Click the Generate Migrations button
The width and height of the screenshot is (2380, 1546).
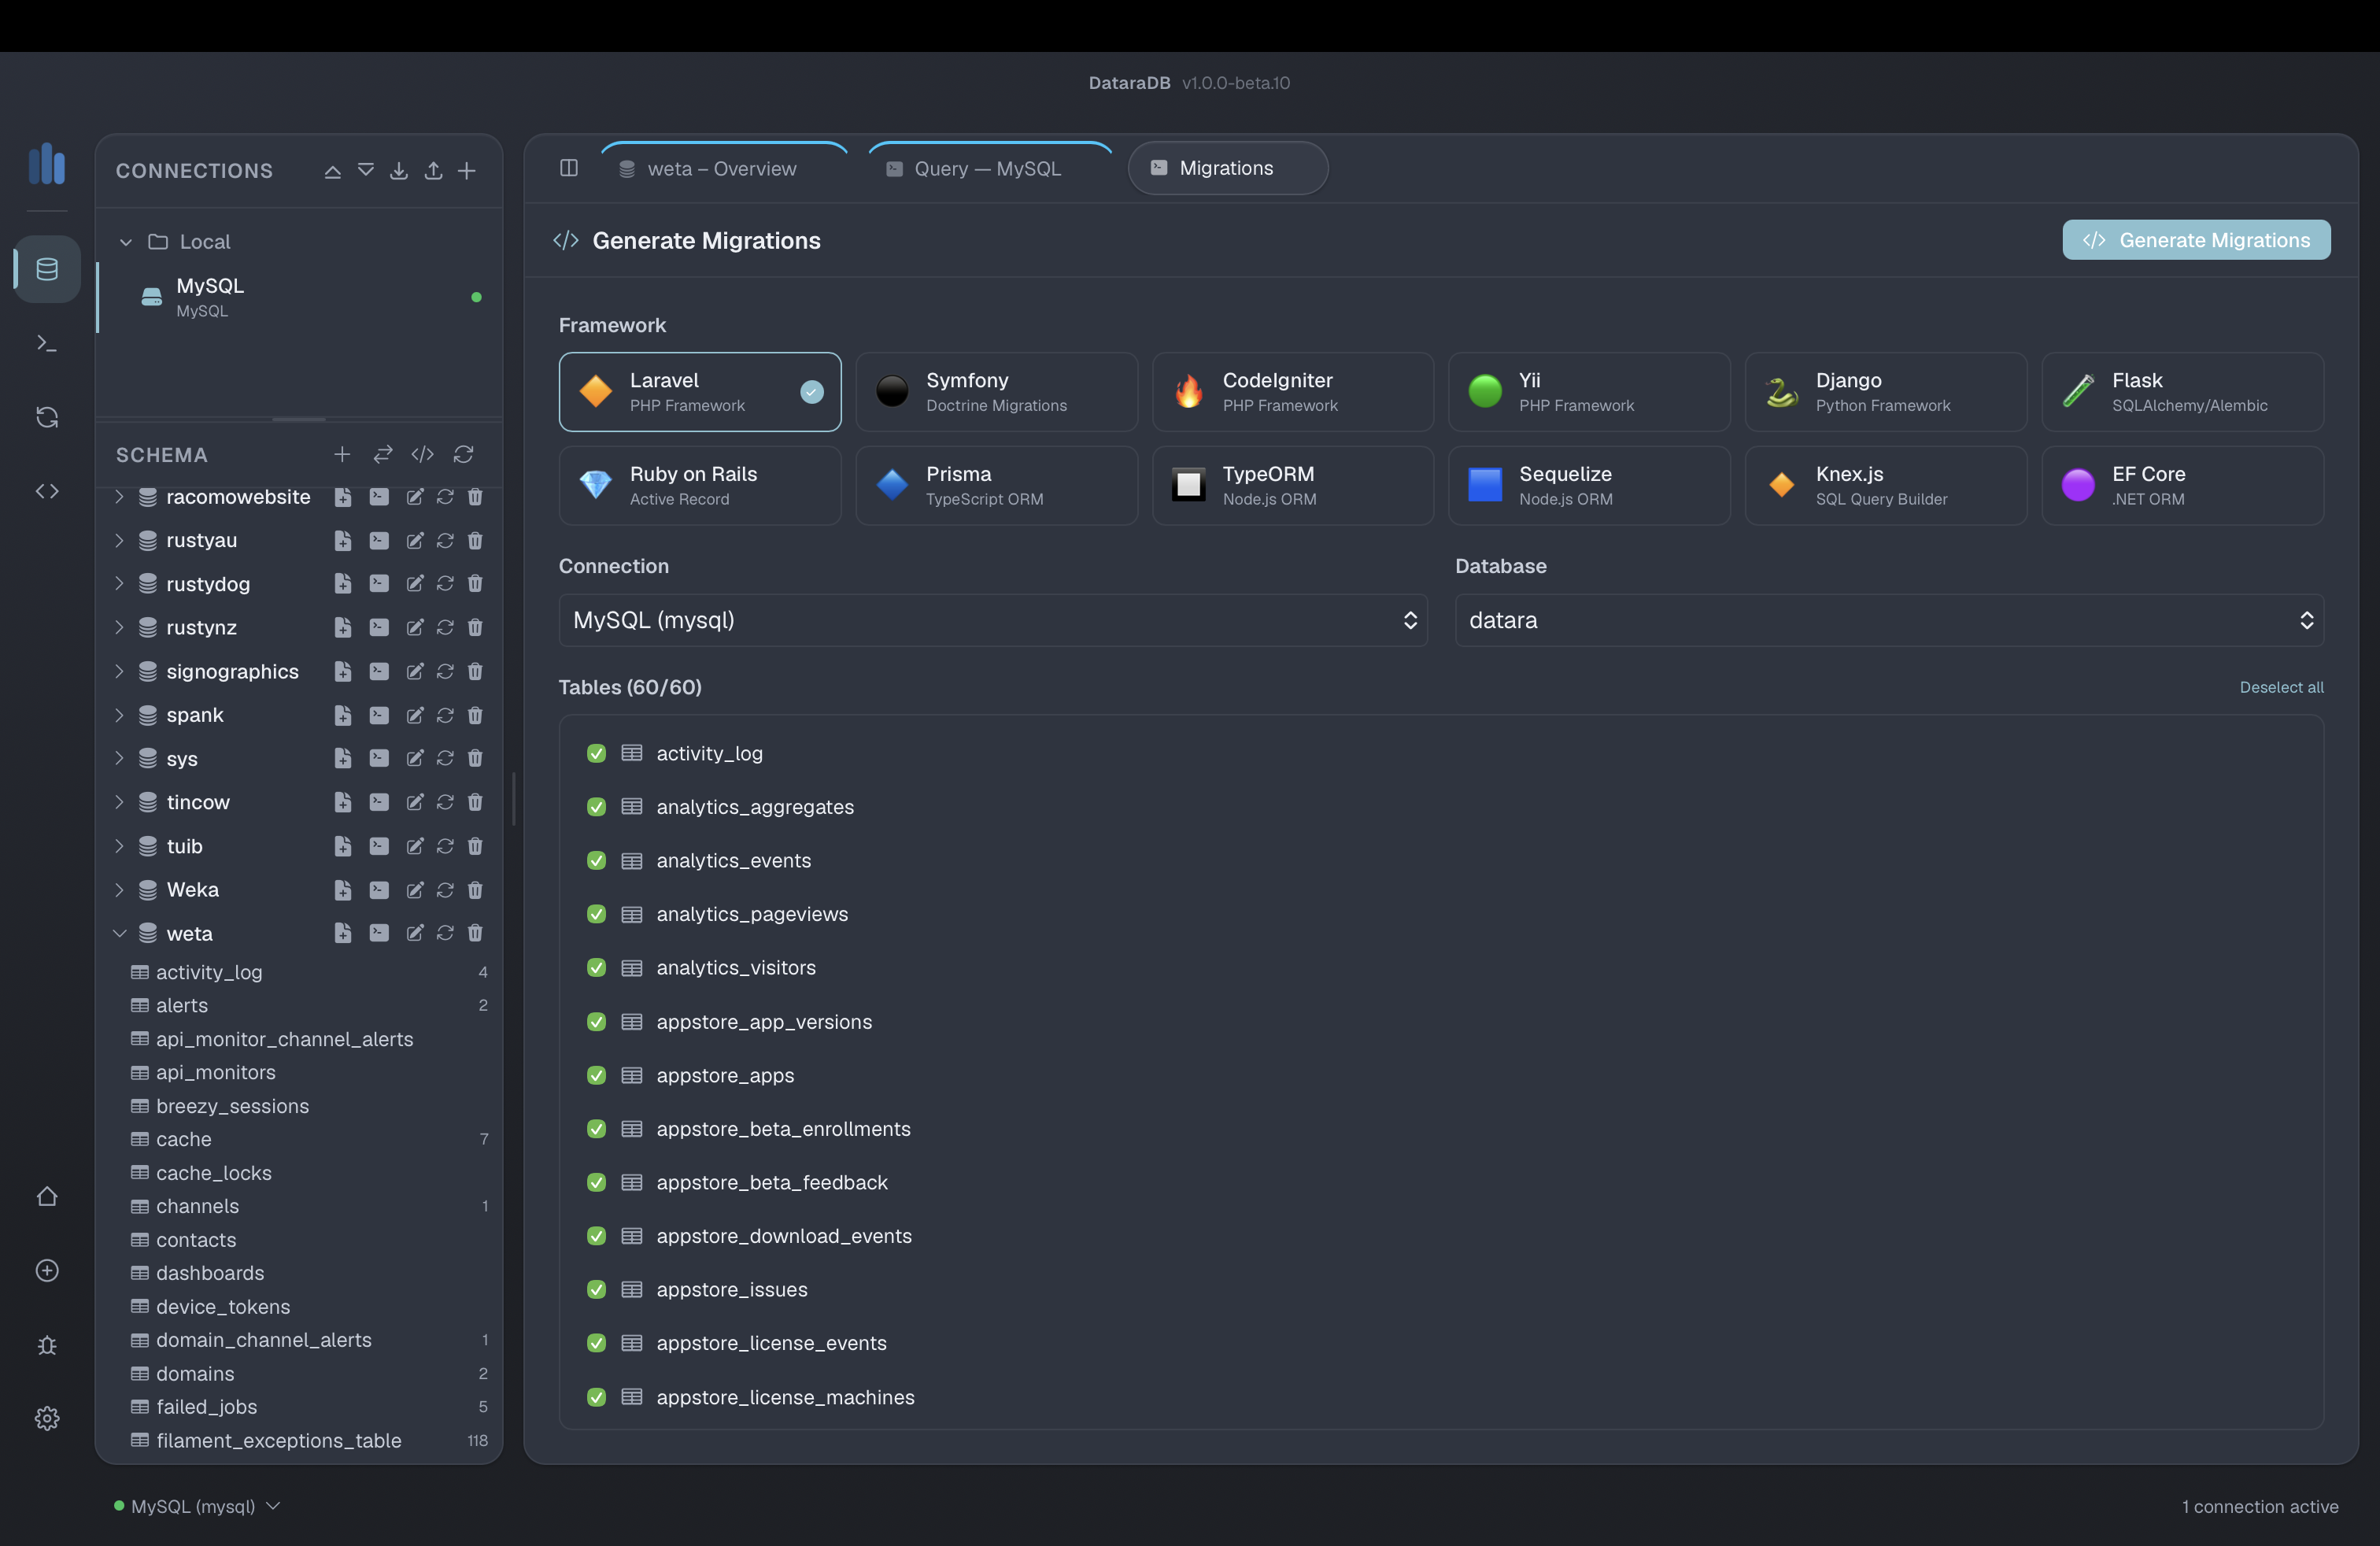(x=2196, y=240)
